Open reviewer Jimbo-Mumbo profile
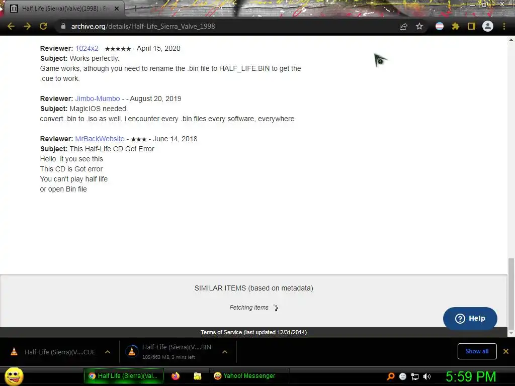This screenshot has height=386, width=515. [98, 99]
